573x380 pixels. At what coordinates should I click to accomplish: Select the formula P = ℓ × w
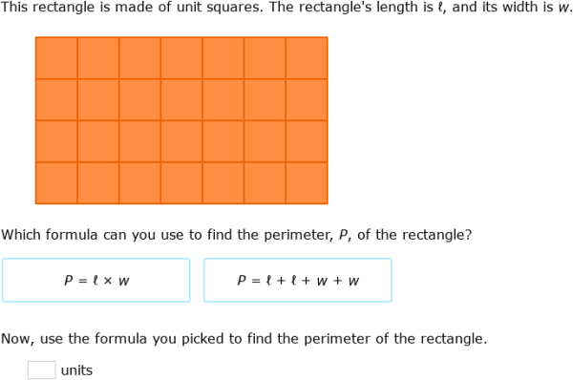point(96,281)
